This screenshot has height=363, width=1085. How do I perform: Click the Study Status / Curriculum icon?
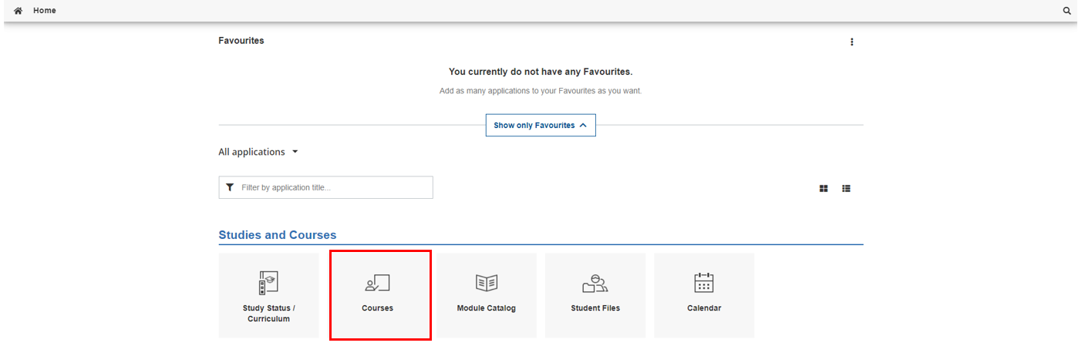click(268, 283)
